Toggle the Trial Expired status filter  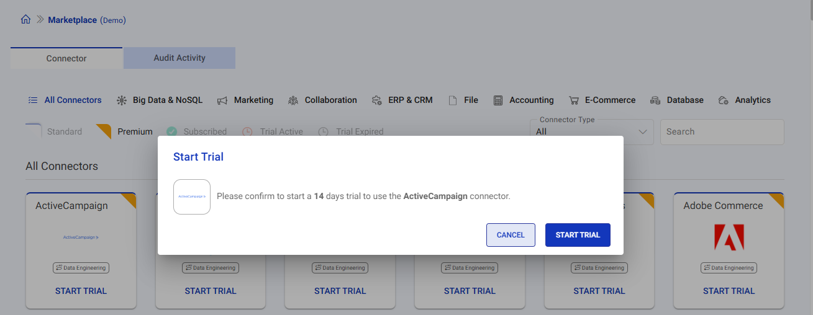350,131
